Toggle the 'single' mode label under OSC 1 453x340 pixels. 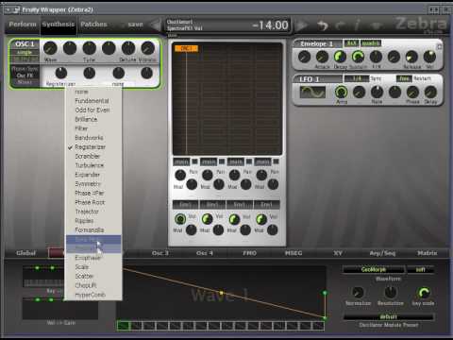click(25, 53)
